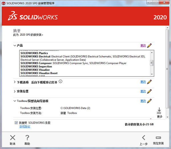Viewport: 171px width, 149px height.
Task: Click the 帮助 question mark icon
Action: pos(27,138)
